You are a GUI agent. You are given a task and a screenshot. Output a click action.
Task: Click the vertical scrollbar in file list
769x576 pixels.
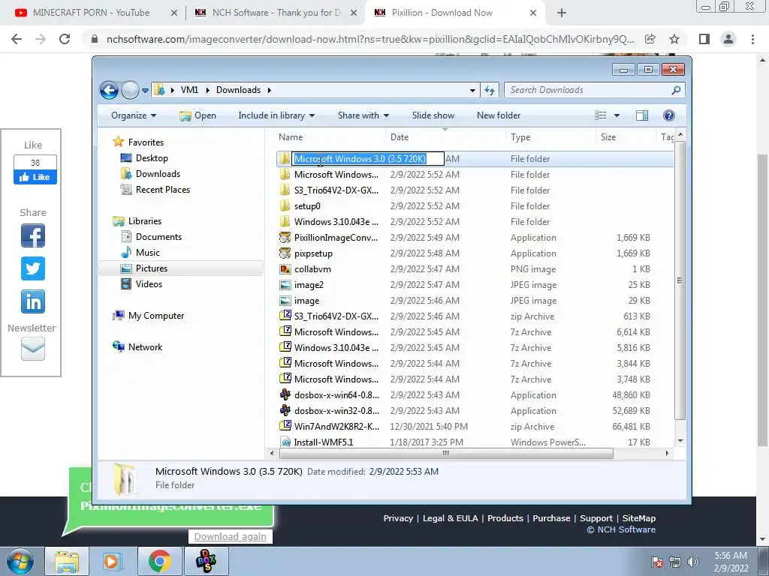point(680,280)
